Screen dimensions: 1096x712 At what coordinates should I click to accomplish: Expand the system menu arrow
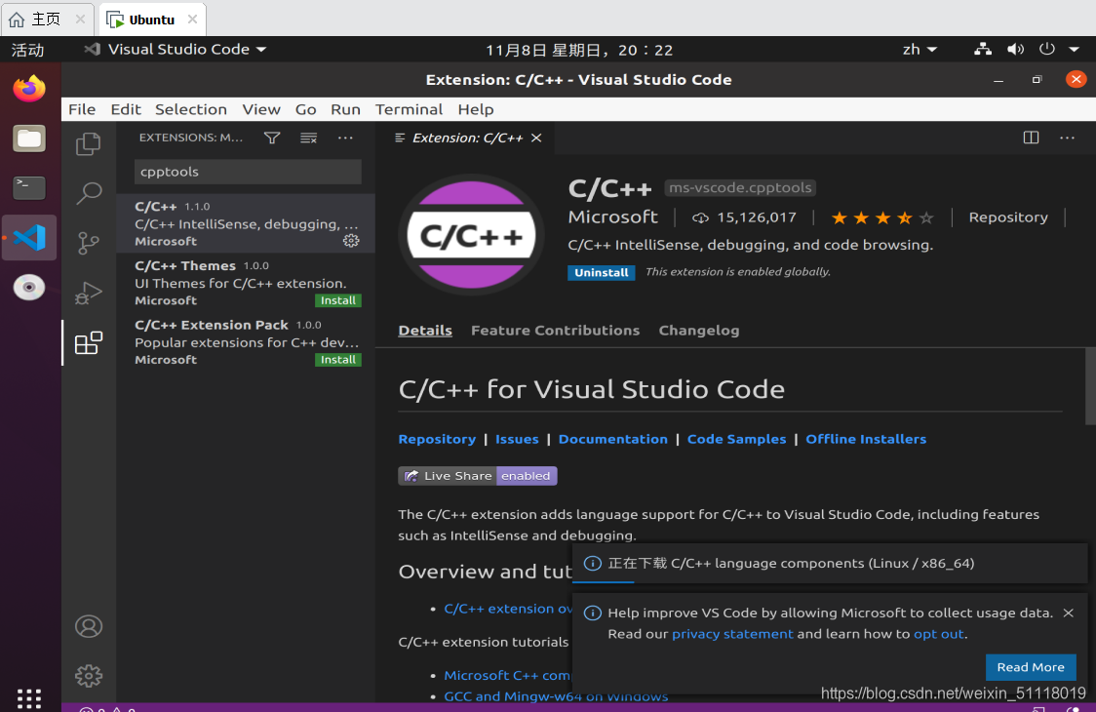[1075, 49]
